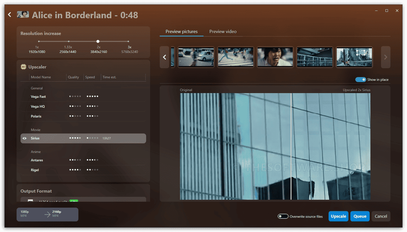Image resolution: width=407 pixels, height=232 pixels.
Task: Choose the Antares anime model
Action: click(83, 160)
